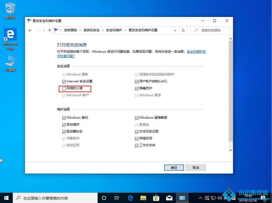
Task: Enable the 网络防火墙 checkbox
Action: click(x=64, y=89)
